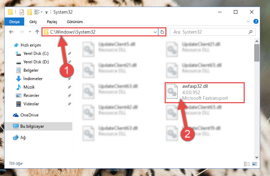
Task: Select OneDrive in navigation pane
Action: pyautogui.click(x=29, y=115)
